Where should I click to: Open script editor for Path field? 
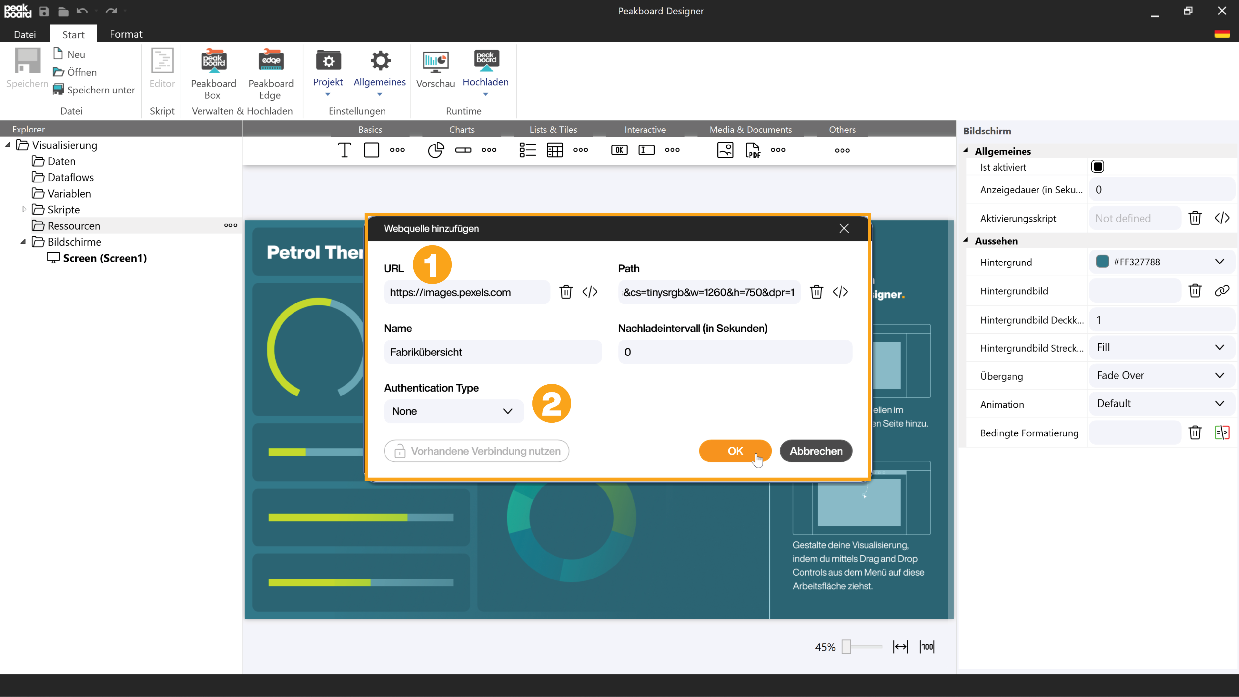(x=840, y=292)
